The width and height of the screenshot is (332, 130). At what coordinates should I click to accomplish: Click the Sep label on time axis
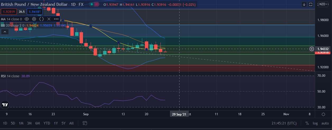coord(86,114)
